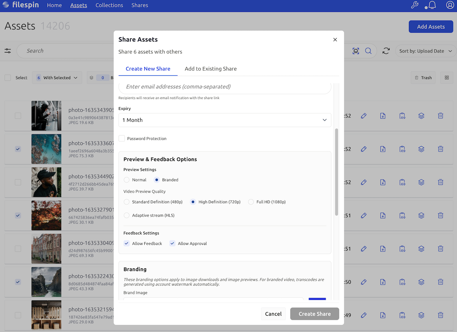
Task: Uncheck the Allow Feedback checkbox
Action: point(127,243)
